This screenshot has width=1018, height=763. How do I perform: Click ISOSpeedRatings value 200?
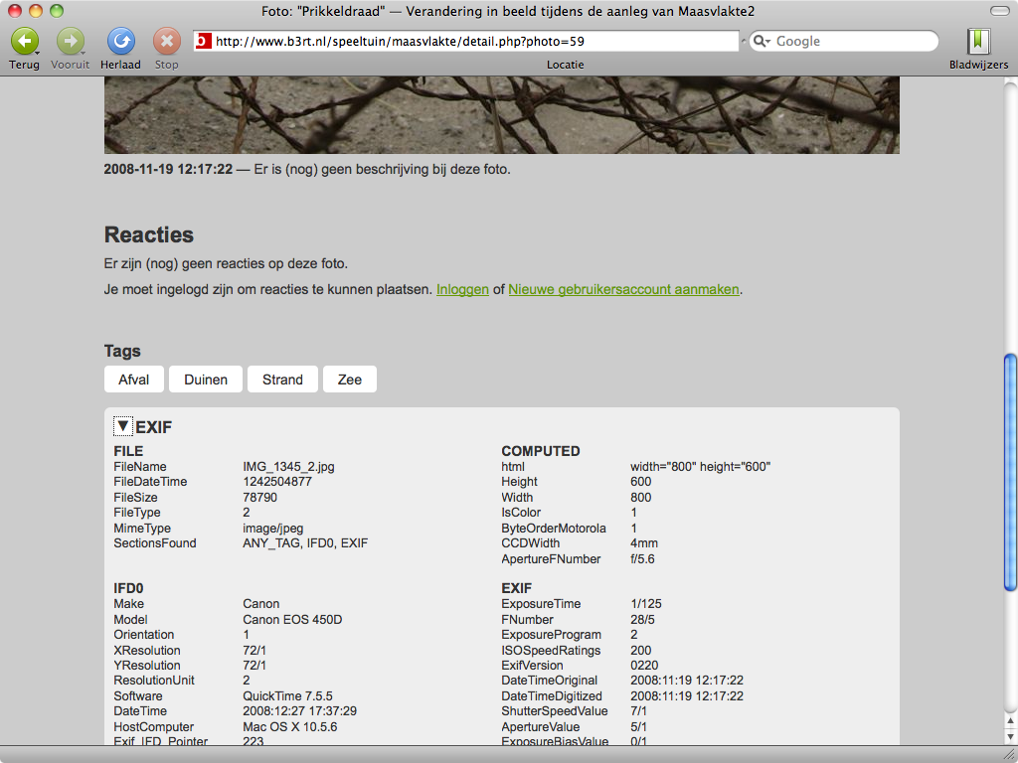pos(641,650)
